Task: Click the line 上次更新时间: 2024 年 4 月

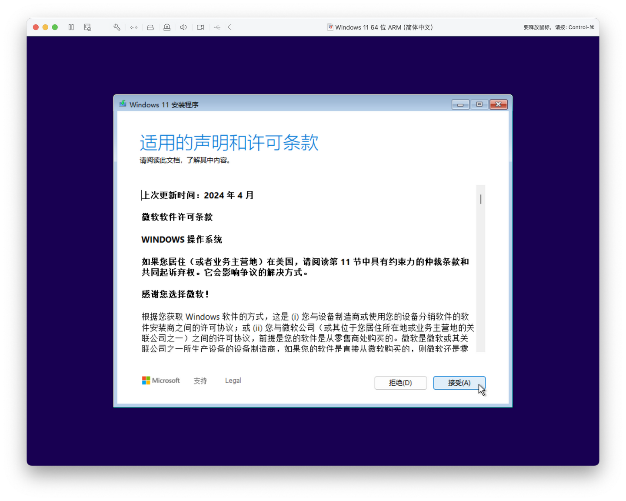Action: coord(198,195)
